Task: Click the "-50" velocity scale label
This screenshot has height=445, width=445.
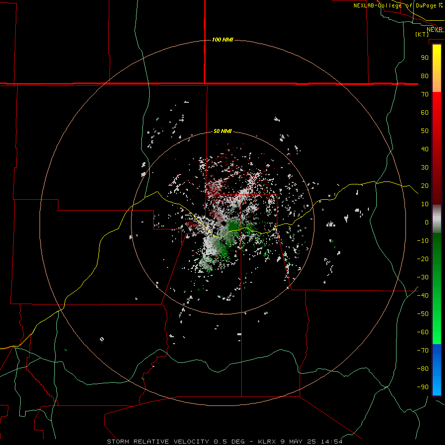Action: pos(423,314)
